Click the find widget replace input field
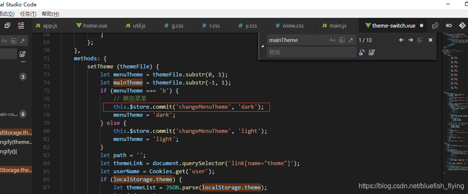 [312, 52]
